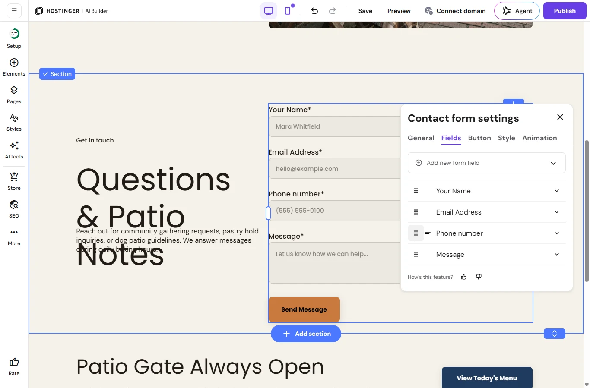This screenshot has height=388, width=590.
Task: Open the Style tab
Action: [507, 138]
